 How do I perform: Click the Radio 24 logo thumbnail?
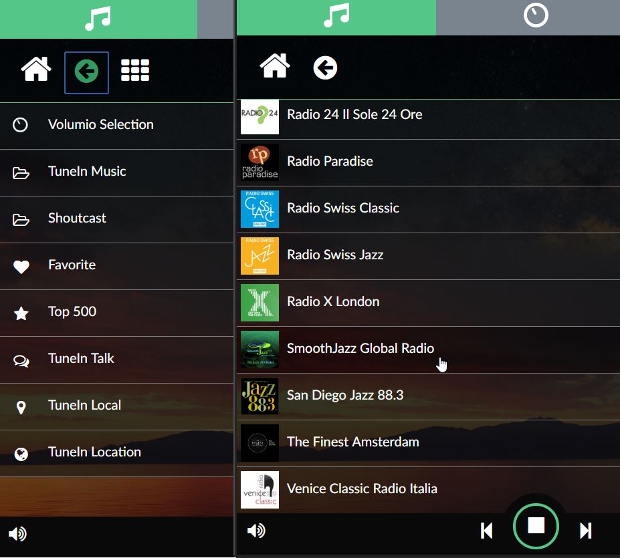[260, 117]
